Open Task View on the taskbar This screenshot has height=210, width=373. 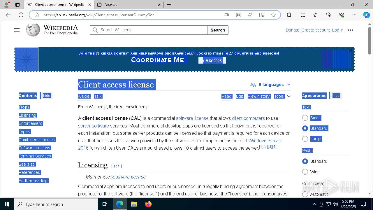tap(105, 204)
